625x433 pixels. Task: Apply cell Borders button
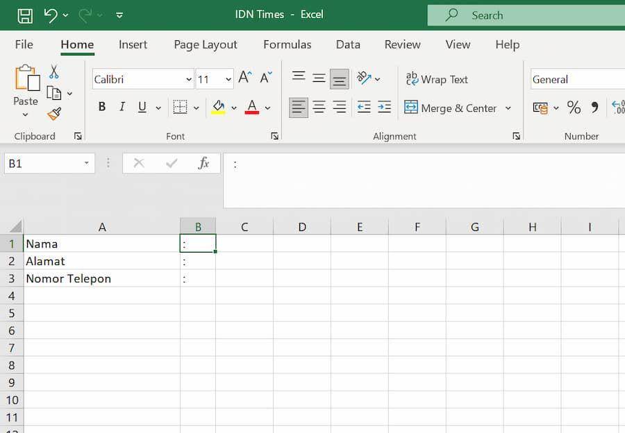pyautogui.click(x=180, y=107)
